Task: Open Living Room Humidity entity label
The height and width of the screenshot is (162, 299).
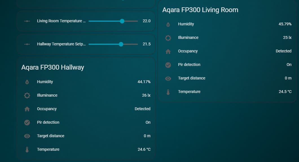Action: pos(186,24)
